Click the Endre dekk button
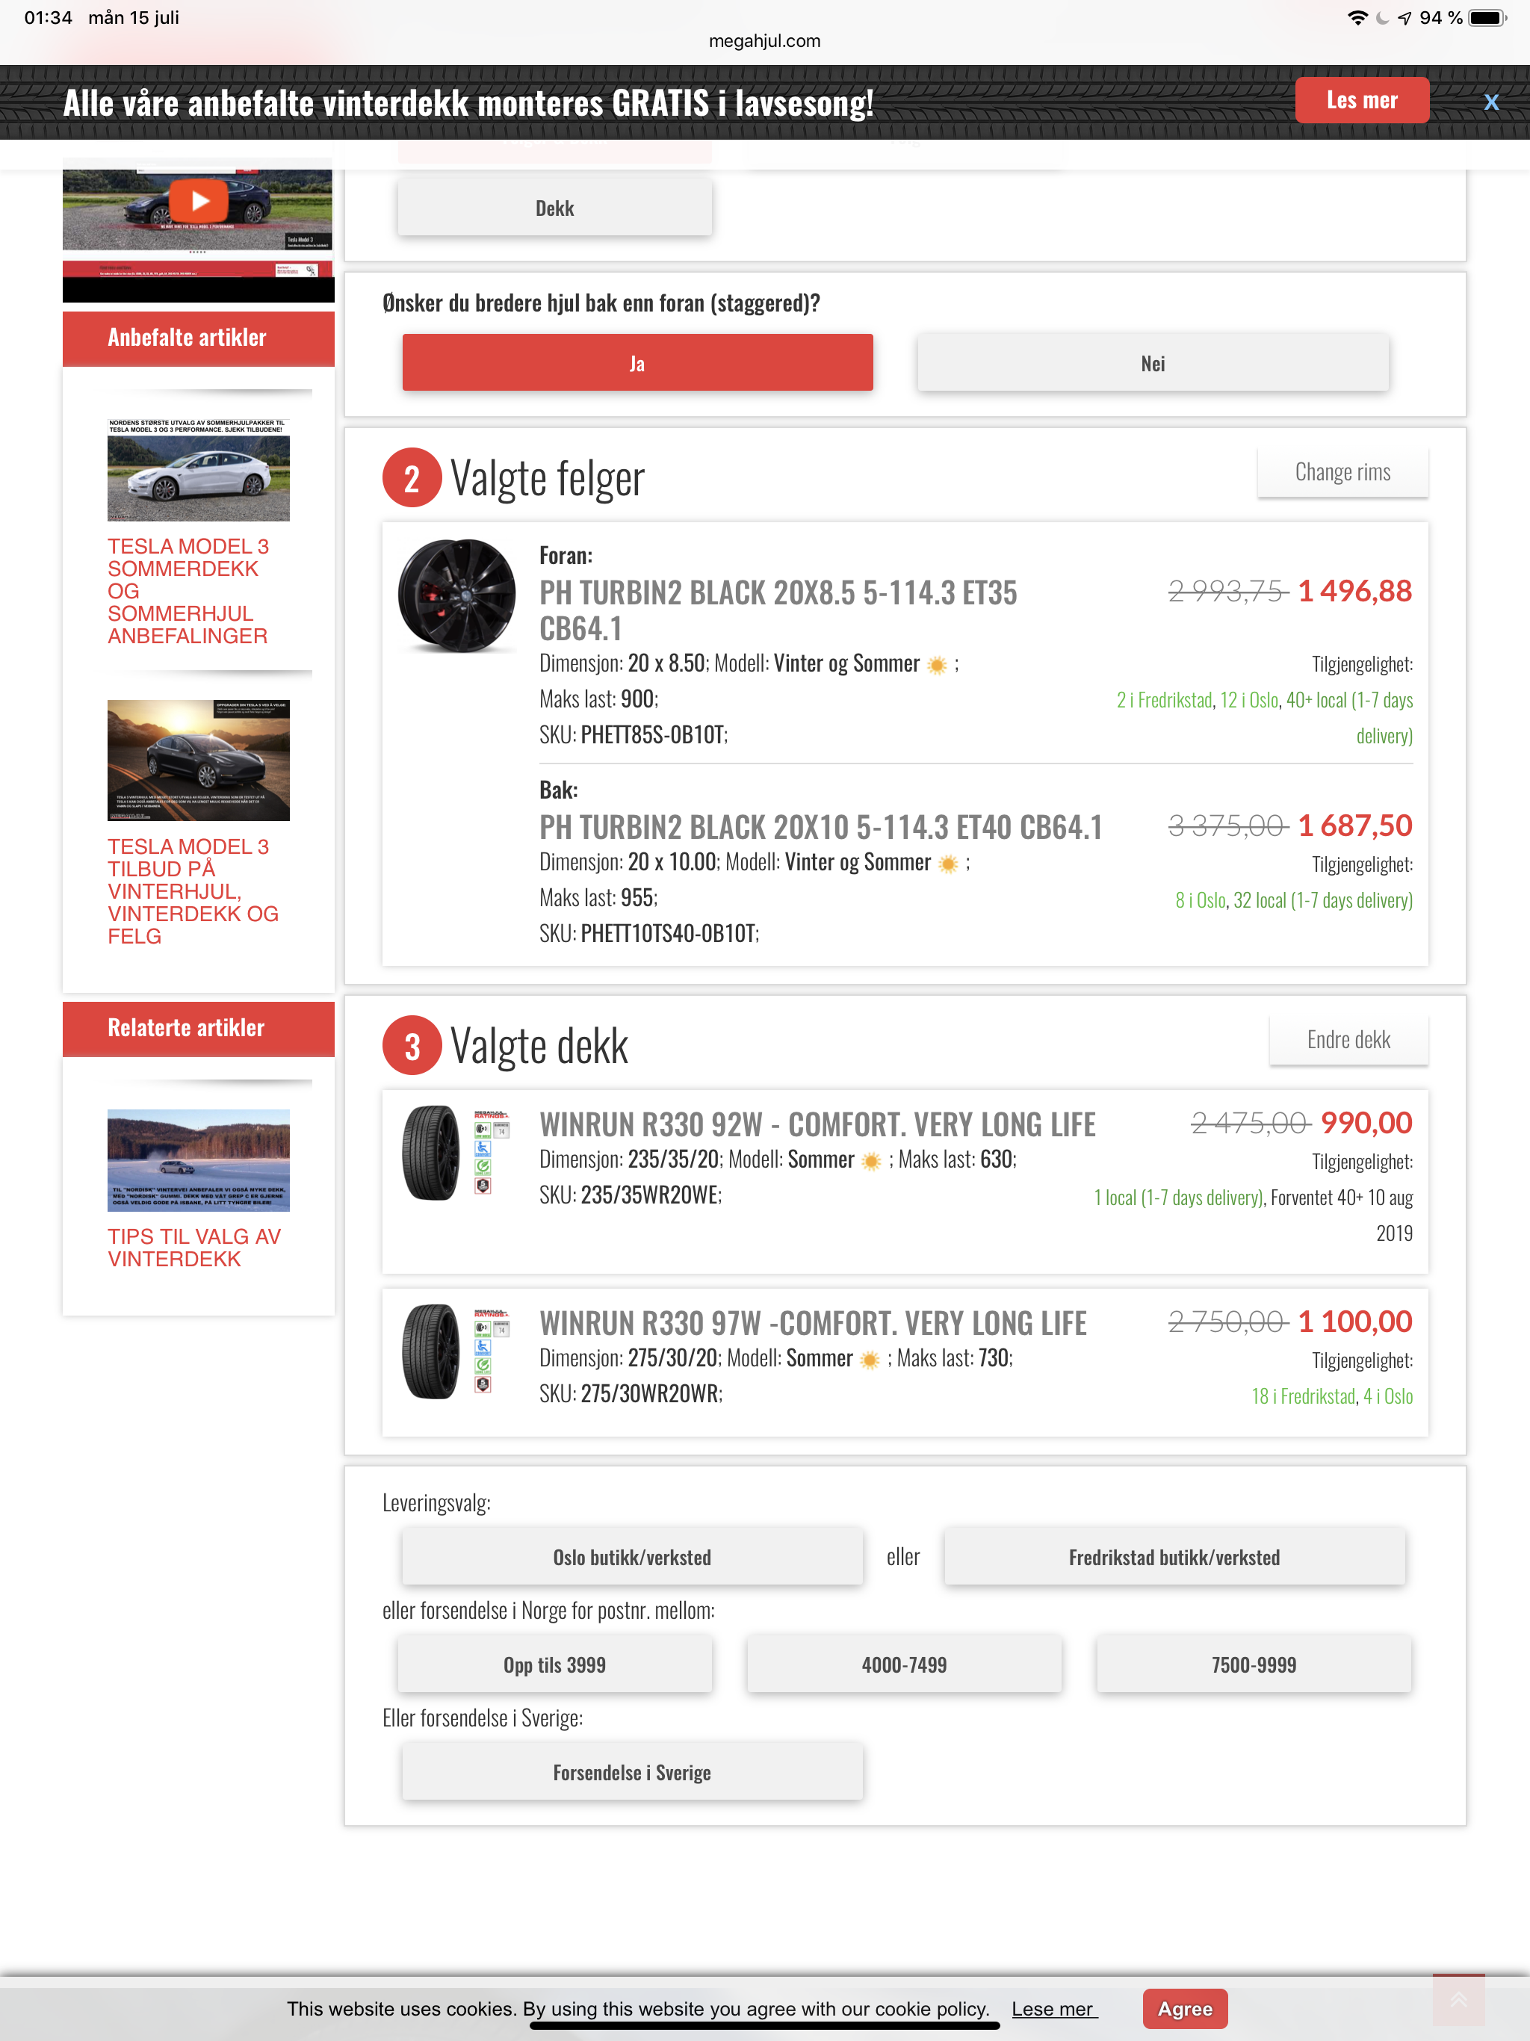Screen dimensions: 1530x2041 pyautogui.click(x=1348, y=1040)
